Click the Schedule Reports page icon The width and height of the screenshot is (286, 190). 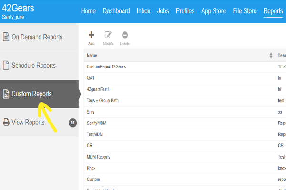pyautogui.click(x=6, y=65)
